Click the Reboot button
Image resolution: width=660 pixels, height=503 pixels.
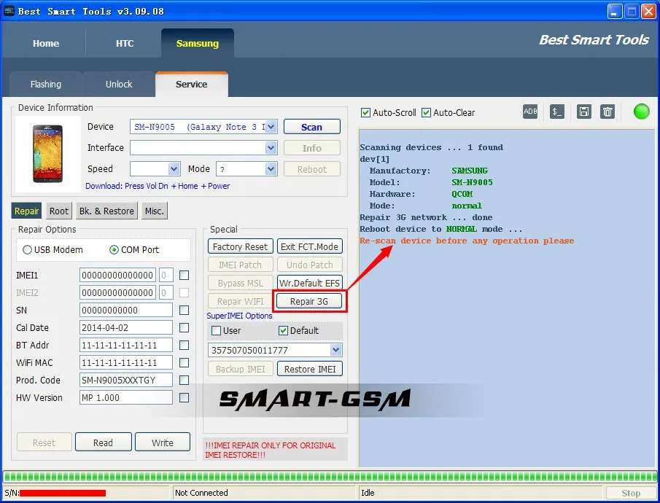(312, 169)
